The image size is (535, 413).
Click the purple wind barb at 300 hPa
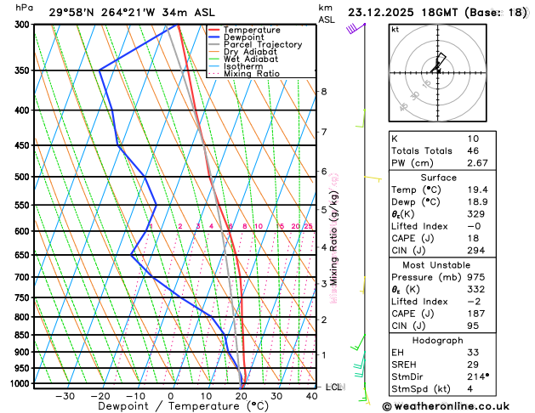[x=356, y=28]
